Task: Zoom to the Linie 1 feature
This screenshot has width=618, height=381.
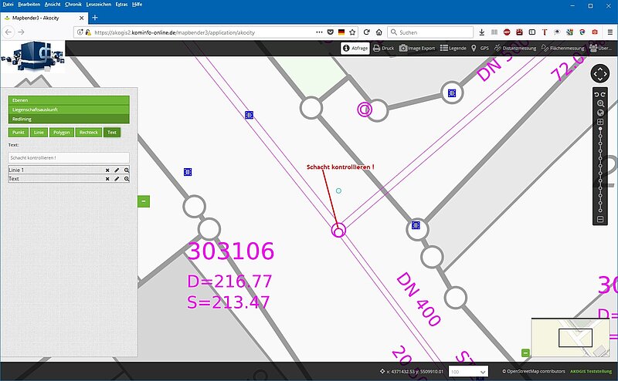Action: (x=126, y=170)
